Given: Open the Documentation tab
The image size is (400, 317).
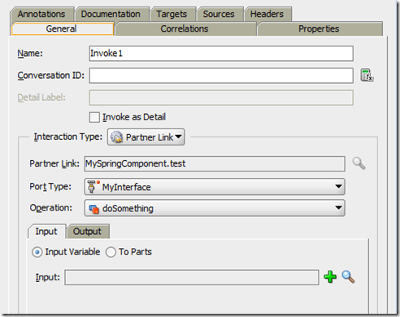Looking at the screenshot, I should click(x=111, y=14).
